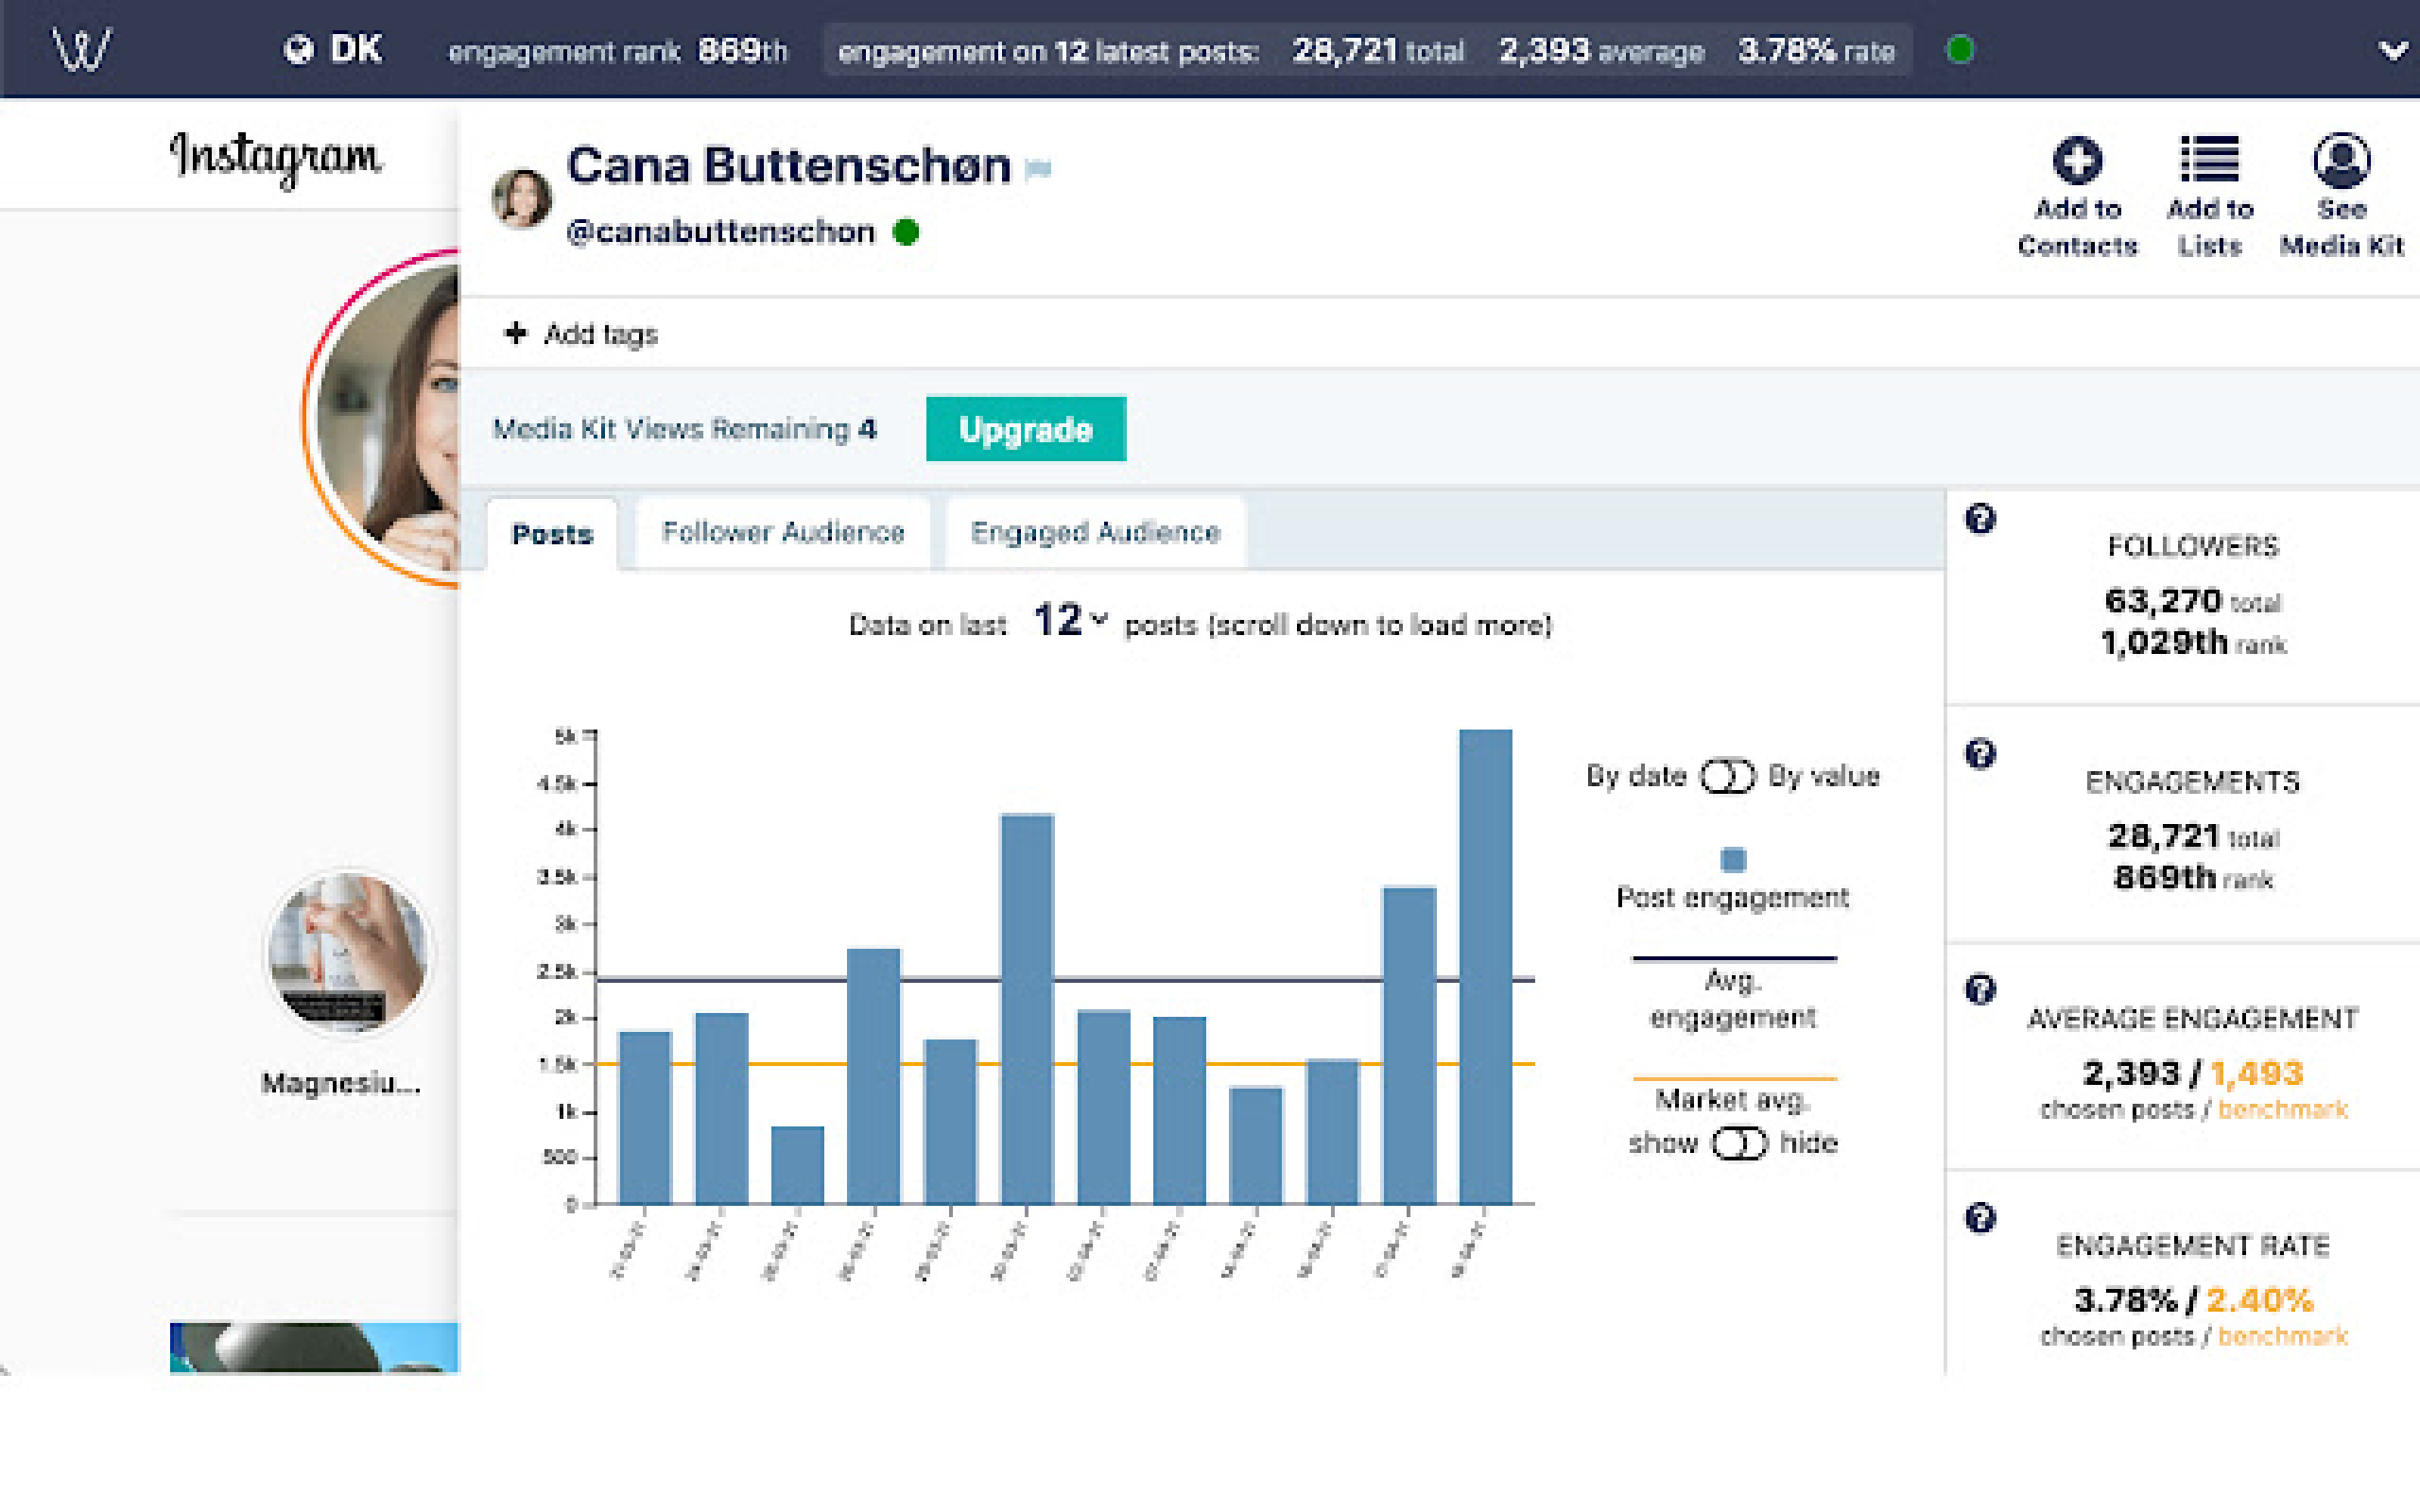This screenshot has width=2420, height=1512.
Task: Click the teal Upgrade button
Action: click(x=1025, y=429)
